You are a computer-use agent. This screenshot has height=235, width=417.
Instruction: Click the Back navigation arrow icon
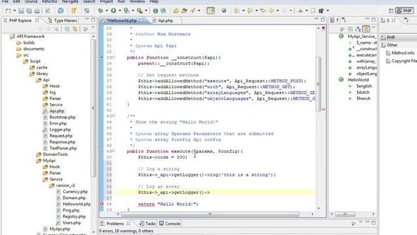click(271, 10)
